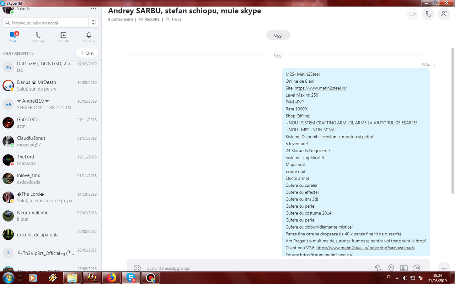Open chat with Gh0sTr3D
The width and height of the screenshot is (455, 284).
pyautogui.click(x=50, y=122)
